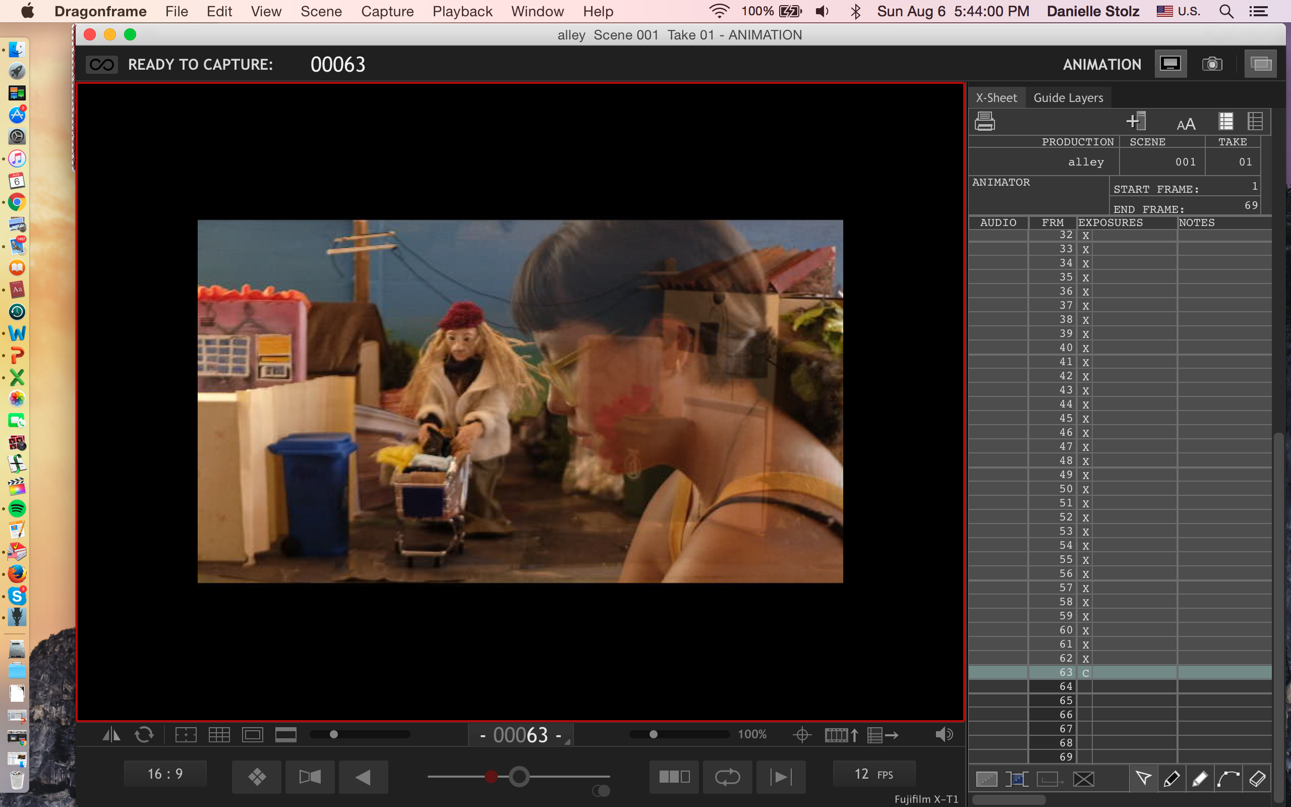Toggle the loop playback button

[728, 777]
